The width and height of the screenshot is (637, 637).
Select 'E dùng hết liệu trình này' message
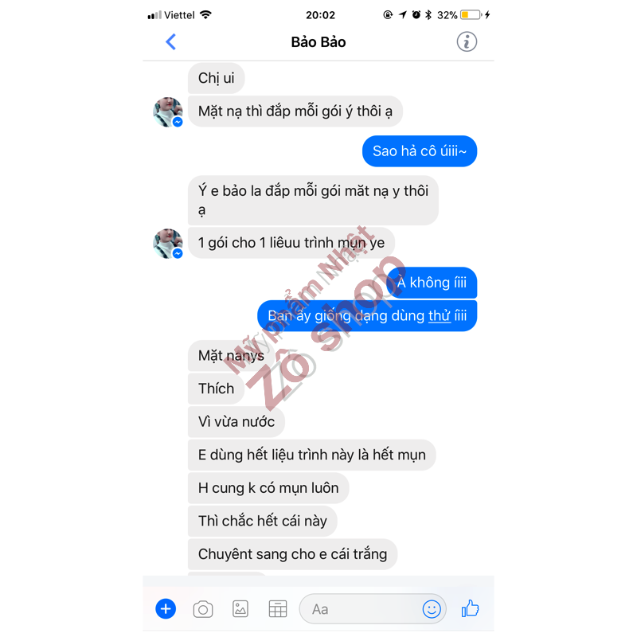tap(311, 455)
